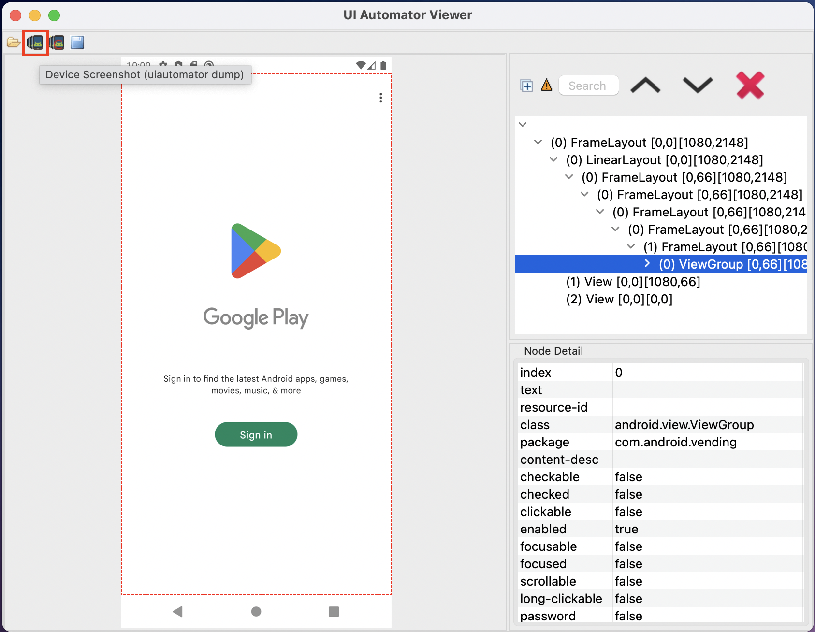Toggle the NAF nodes warning triangle icon
Viewport: 815px width, 632px height.
[547, 85]
